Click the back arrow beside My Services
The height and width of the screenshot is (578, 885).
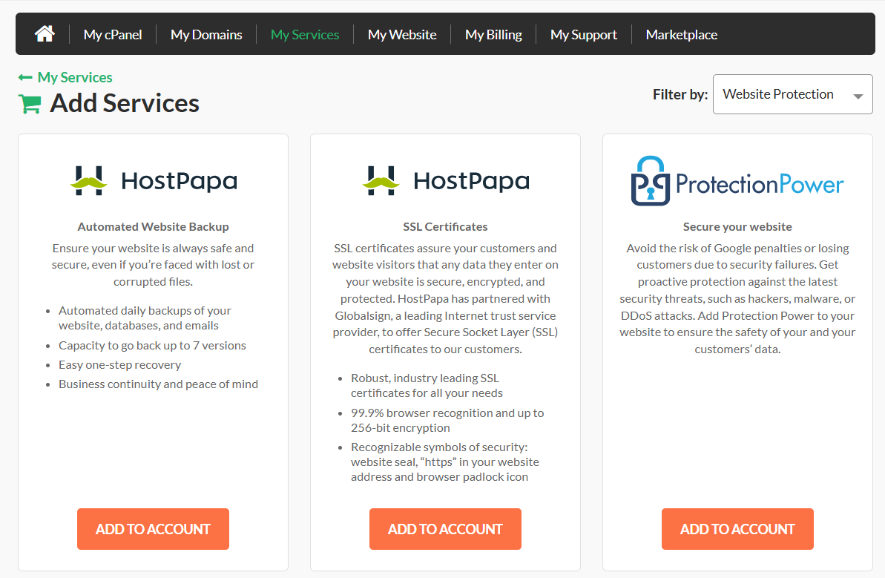point(24,77)
